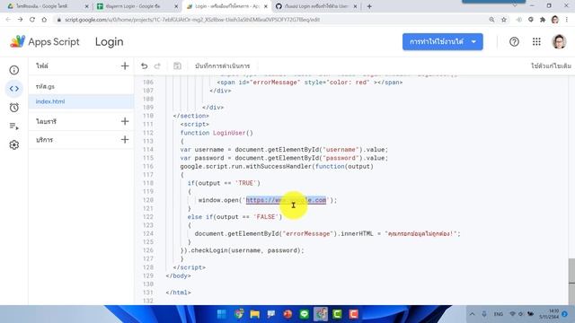This screenshot has height=323, width=575.
Task: Open the browser home page icon
Action: pyautogui.click(x=44, y=20)
